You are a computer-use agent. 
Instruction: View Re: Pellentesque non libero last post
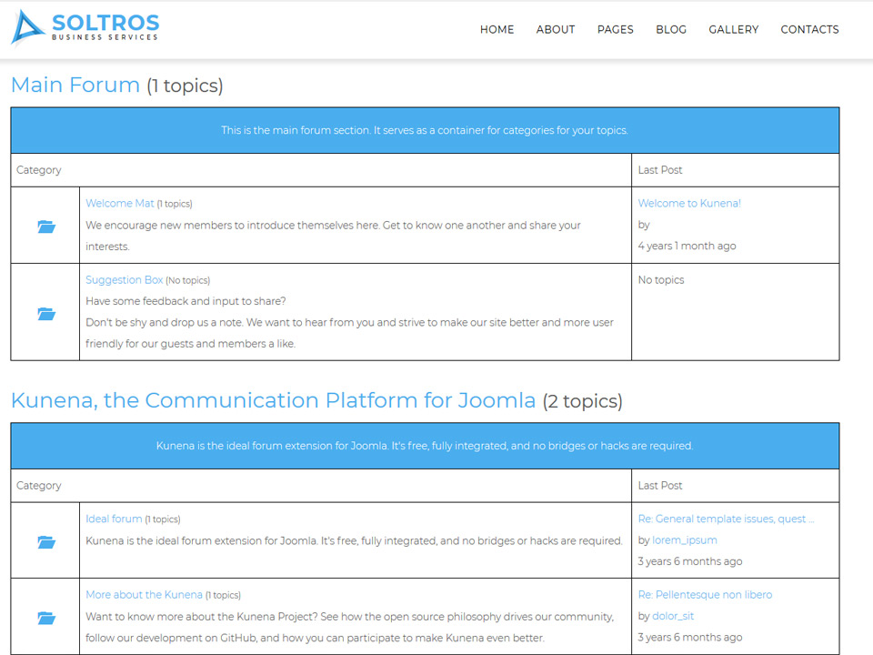(705, 594)
